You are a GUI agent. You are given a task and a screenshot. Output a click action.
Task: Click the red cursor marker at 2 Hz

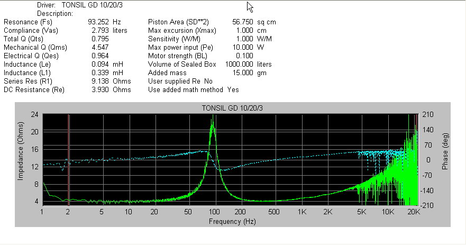click(x=69, y=160)
